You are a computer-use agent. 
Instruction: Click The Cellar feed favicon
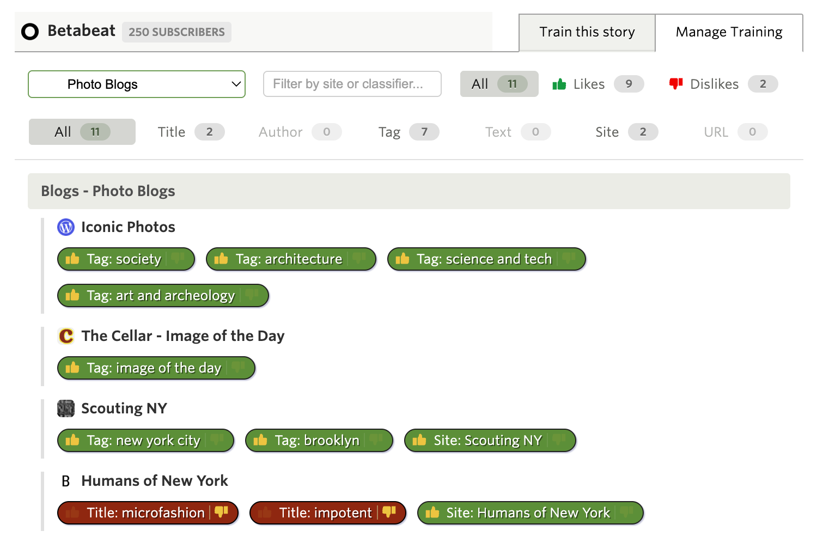[66, 336]
